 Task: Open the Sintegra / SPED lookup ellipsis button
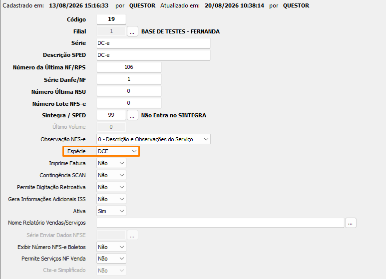tap(132, 115)
